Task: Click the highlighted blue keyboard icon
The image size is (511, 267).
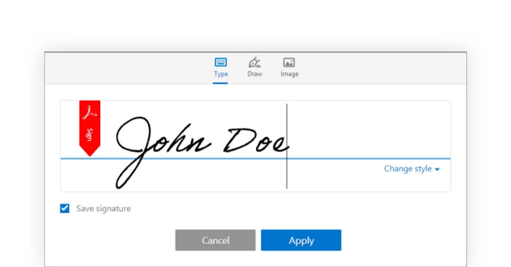Action: tap(221, 62)
